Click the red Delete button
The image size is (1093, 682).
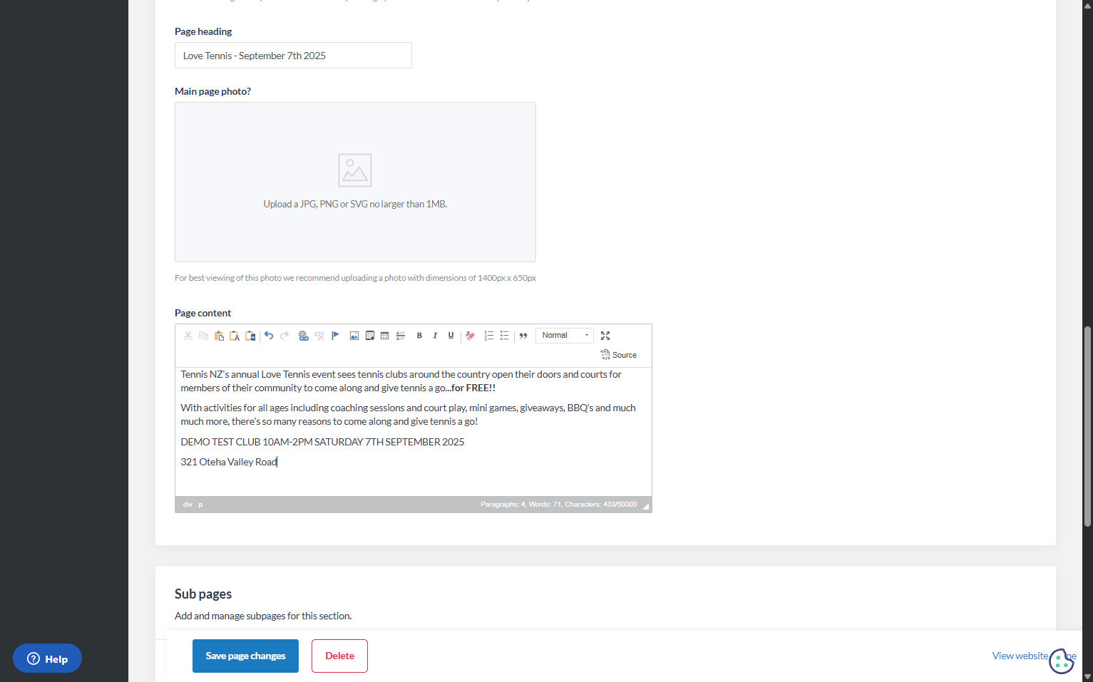pyautogui.click(x=339, y=656)
